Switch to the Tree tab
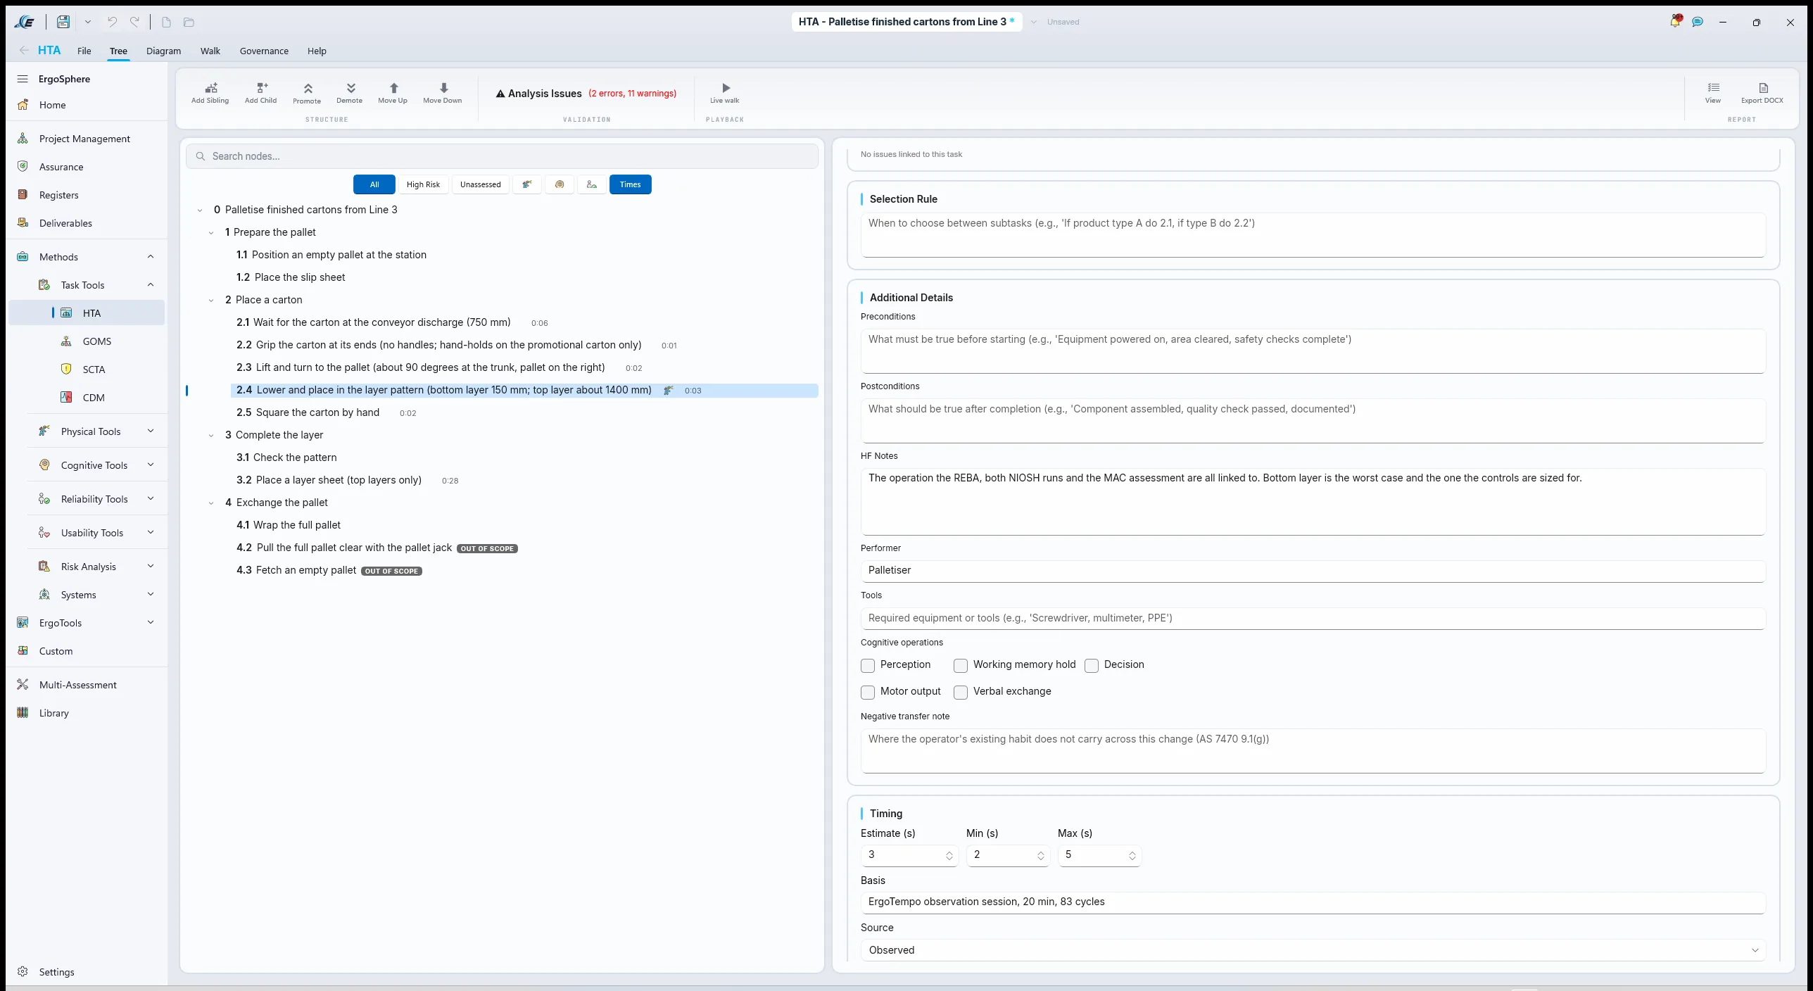This screenshot has height=991, width=1813. point(118,51)
